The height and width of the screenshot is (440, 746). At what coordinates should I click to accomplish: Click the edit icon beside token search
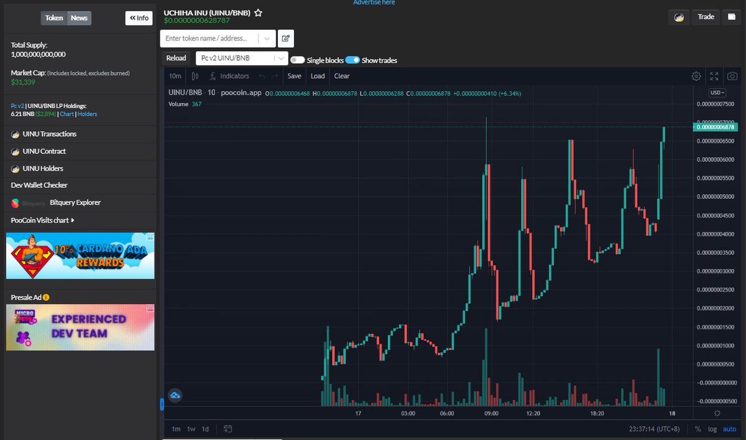[285, 39]
